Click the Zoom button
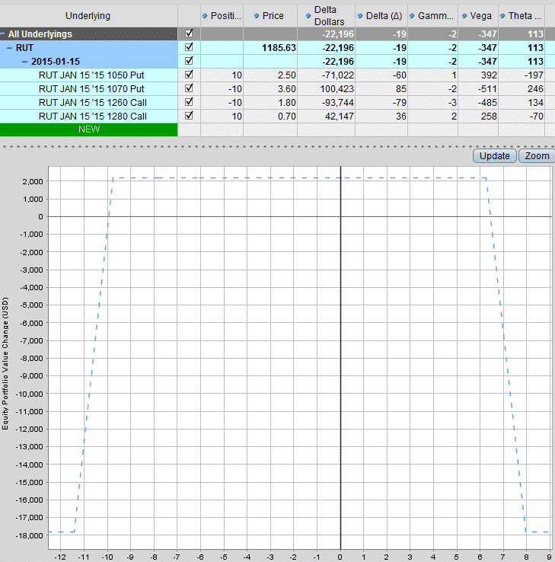 point(537,156)
